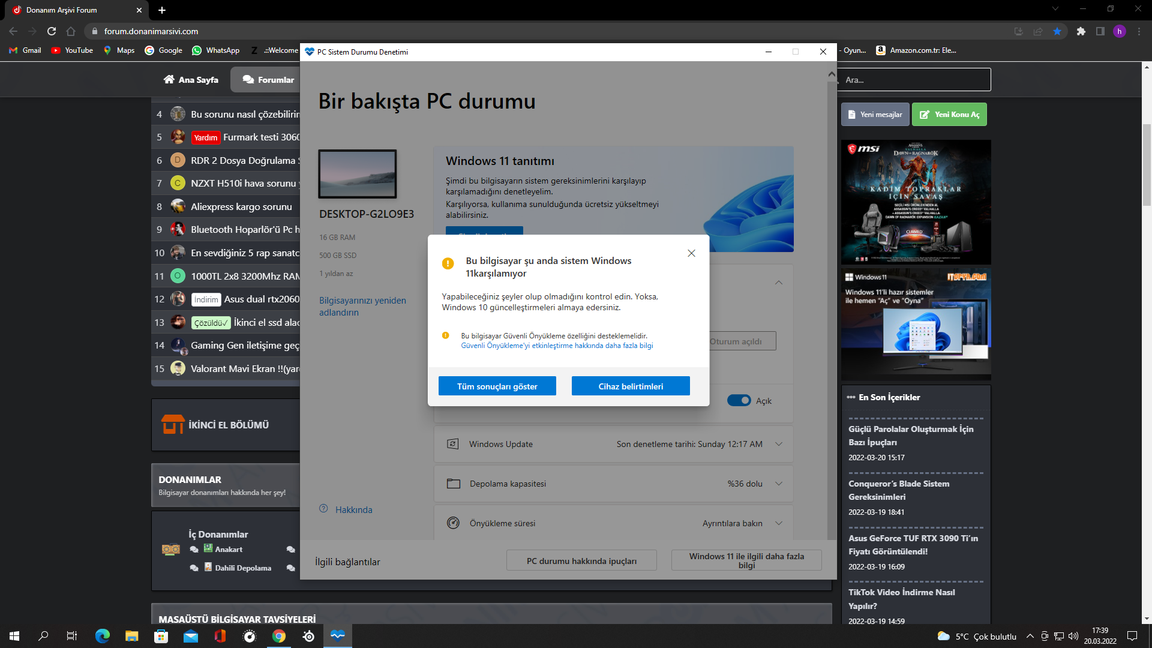Open Ana Sayfa in the forum nav
Image resolution: width=1152 pixels, height=648 pixels.
[x=191, y=80]
